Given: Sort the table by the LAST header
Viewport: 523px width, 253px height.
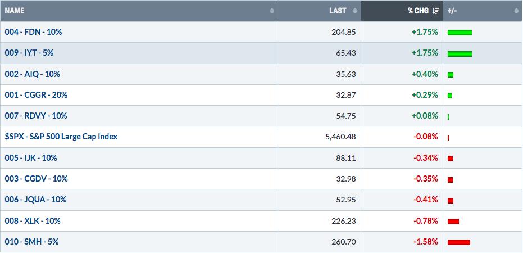Looking at the screenshot, I should coord(338,11).
